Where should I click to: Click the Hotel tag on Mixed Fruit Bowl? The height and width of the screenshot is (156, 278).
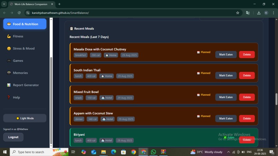tap(107, 98)
